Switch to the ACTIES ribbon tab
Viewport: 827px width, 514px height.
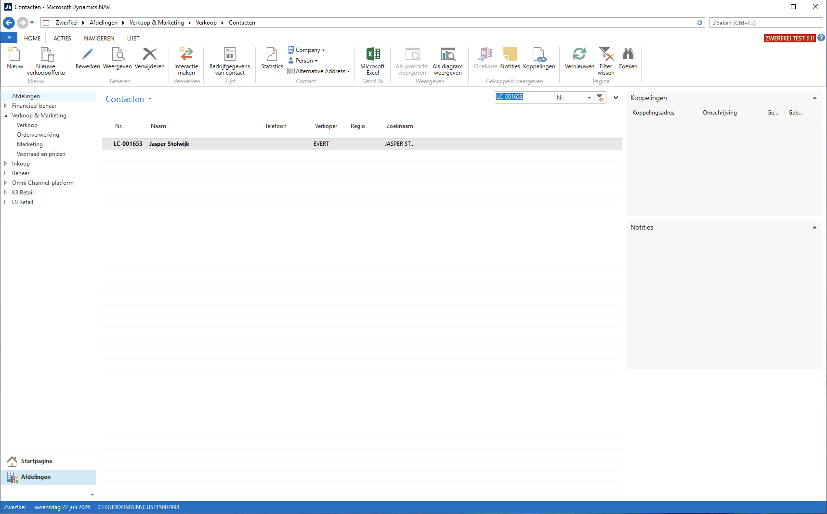(62, 38)
